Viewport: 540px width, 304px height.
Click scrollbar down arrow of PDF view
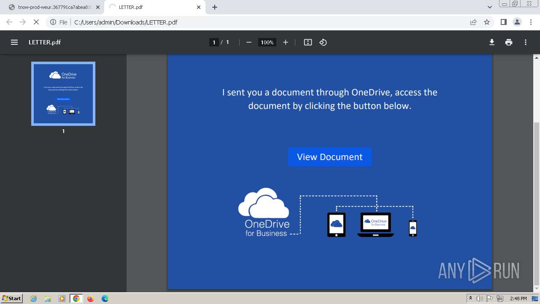click(537, 288)
